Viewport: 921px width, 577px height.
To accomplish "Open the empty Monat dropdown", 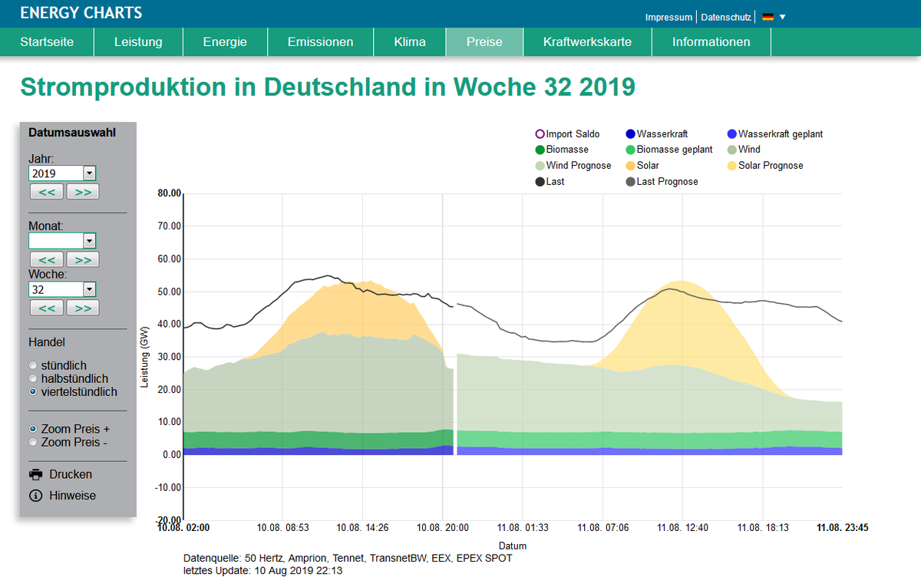I will 62,241.
